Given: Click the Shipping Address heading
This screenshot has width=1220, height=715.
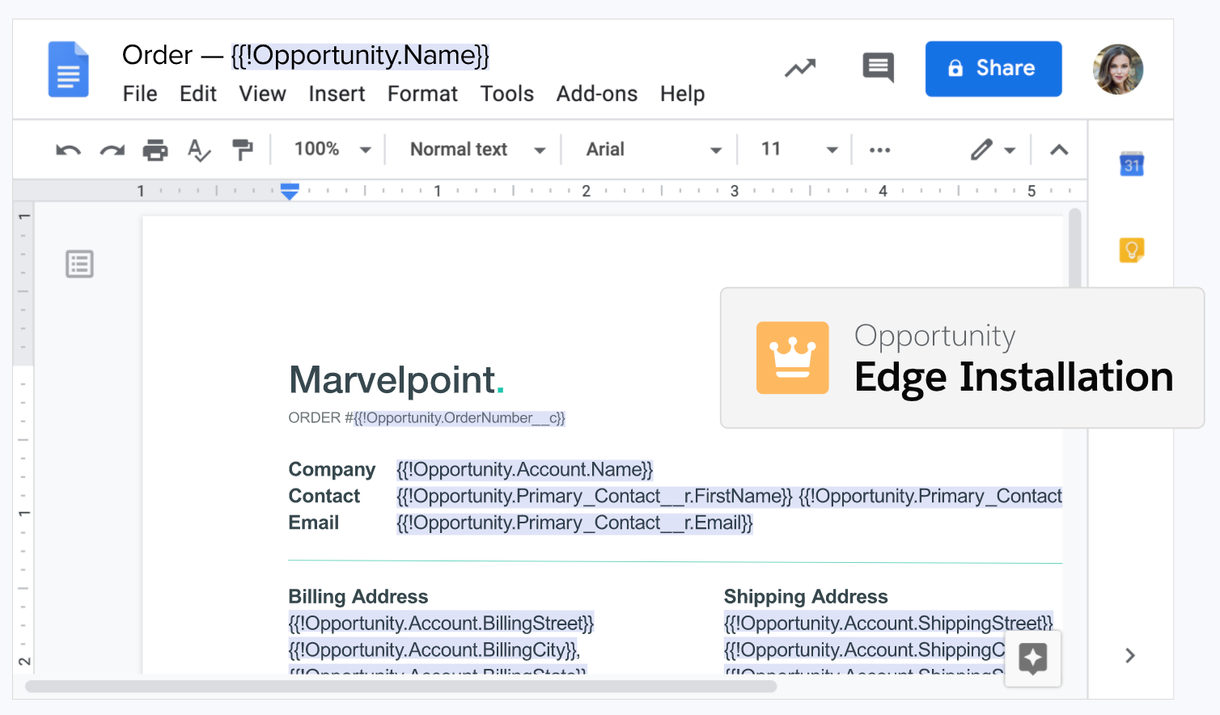Looking at the screenshot, I should 806,597.
